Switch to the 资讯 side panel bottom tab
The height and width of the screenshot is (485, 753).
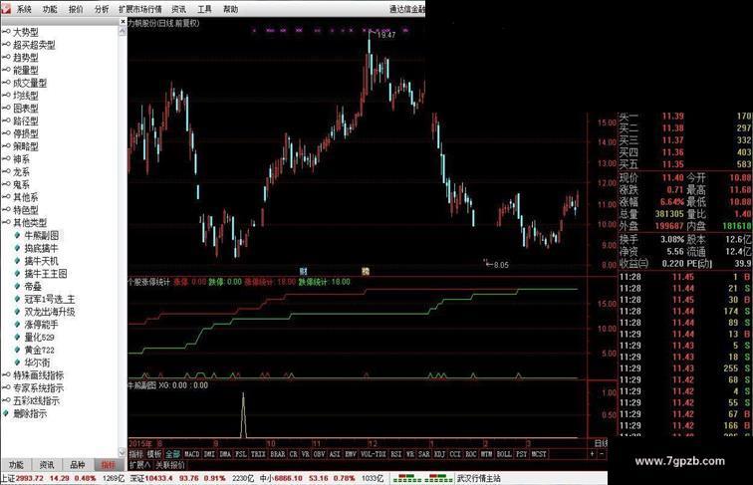pos(47,464)
